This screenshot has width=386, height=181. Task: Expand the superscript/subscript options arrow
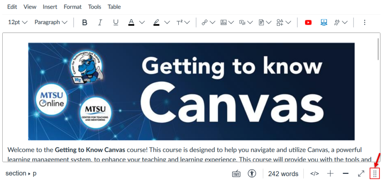187,23
